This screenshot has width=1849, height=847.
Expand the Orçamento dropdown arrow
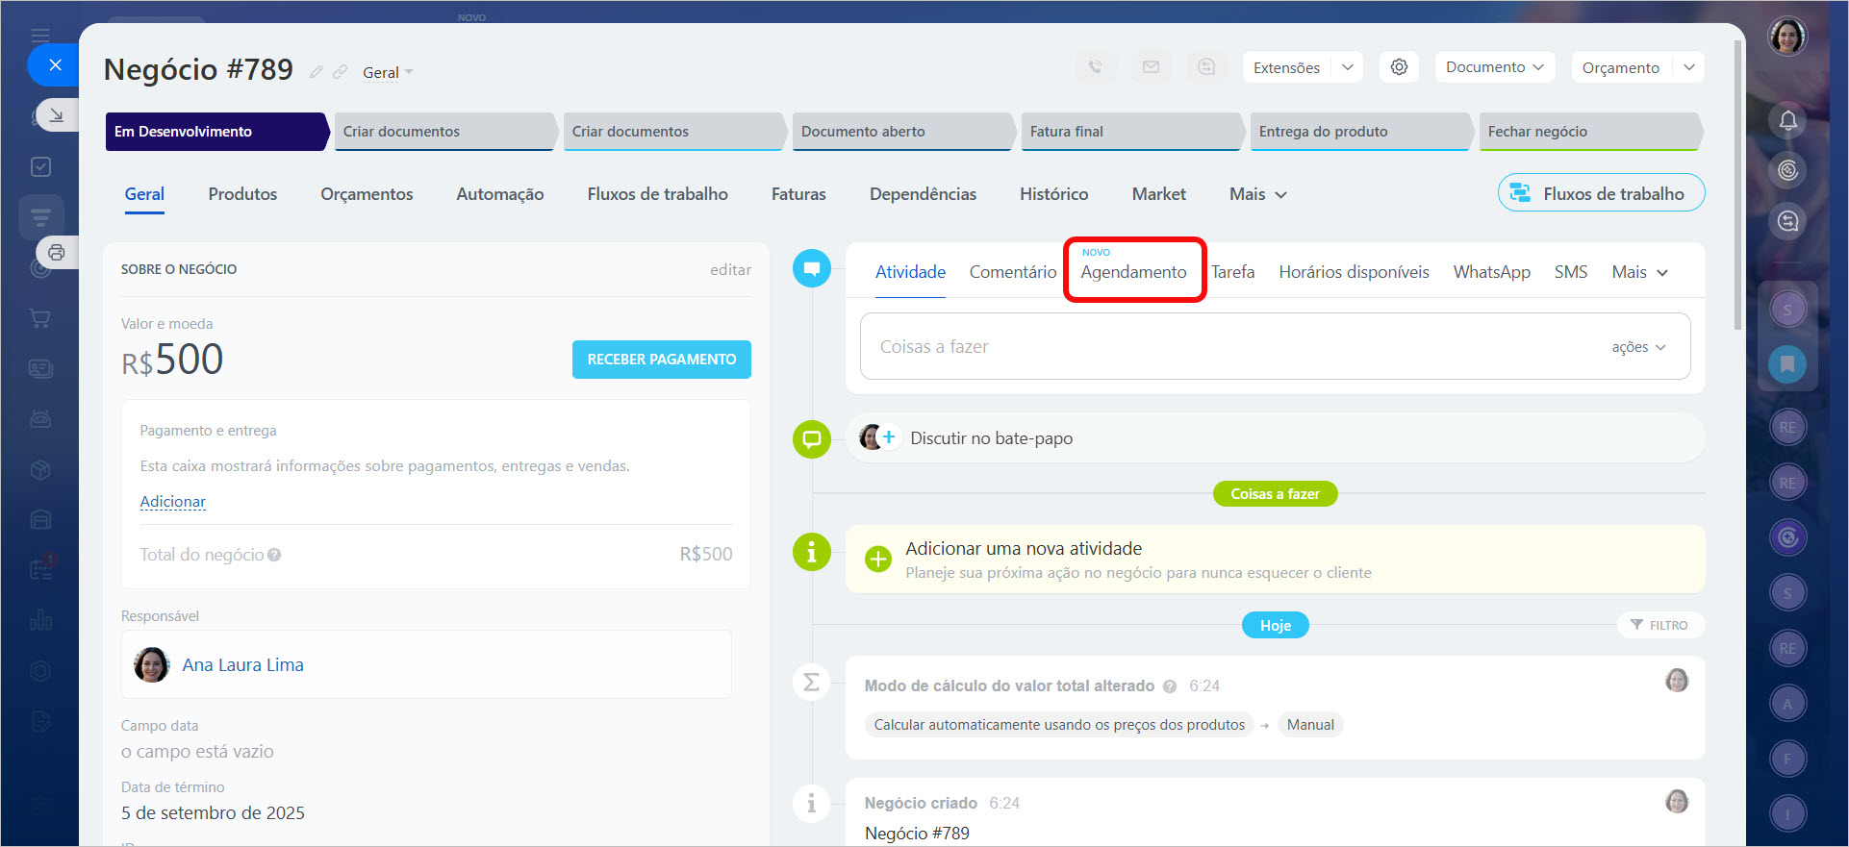tap(1689, 67)
